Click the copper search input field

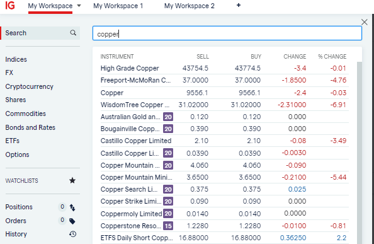(227, 33)
